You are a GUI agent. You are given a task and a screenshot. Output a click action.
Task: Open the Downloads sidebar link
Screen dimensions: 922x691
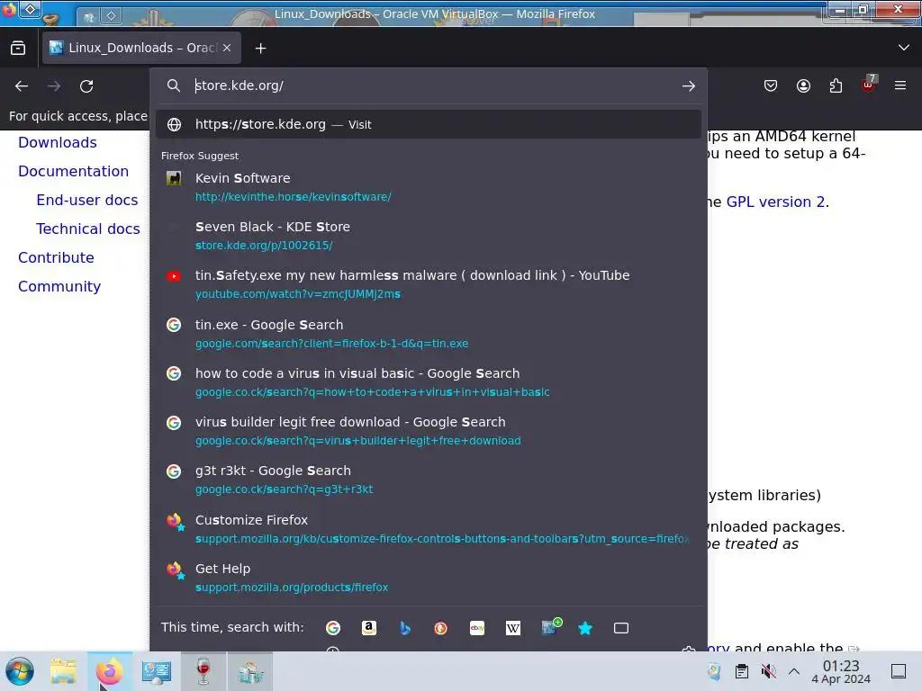58,142
